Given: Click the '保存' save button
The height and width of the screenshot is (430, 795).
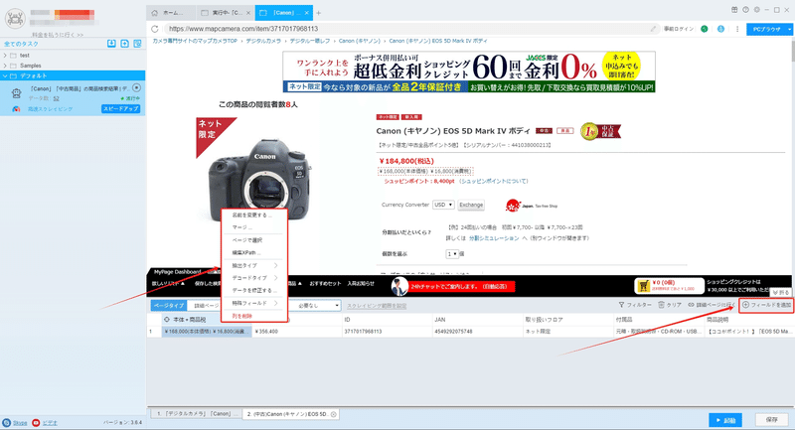Looking at the screenshot, I should [x=772, y=420].
